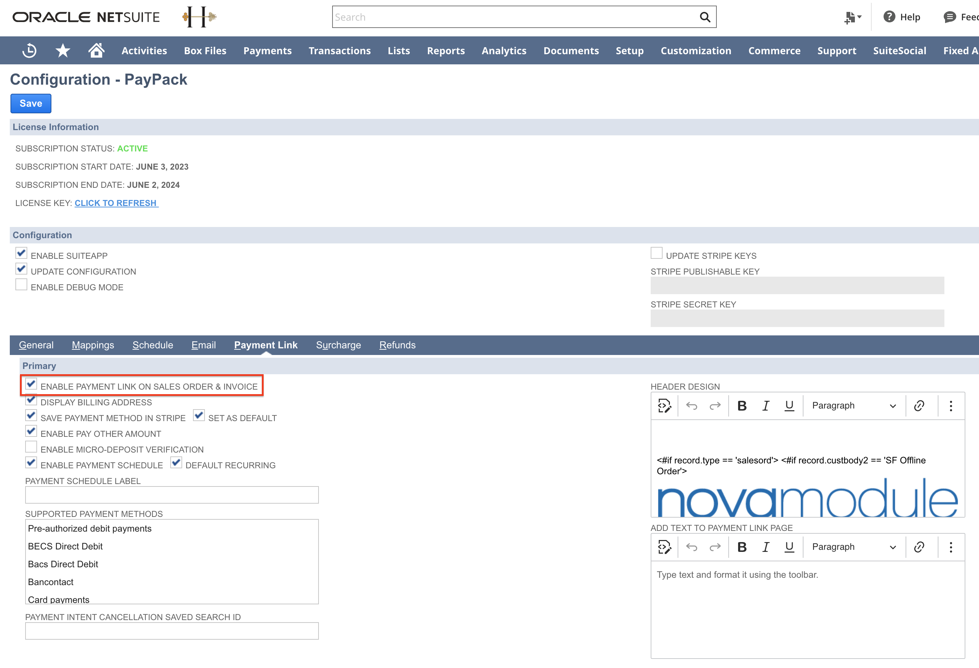Toggle Default Recurring checkbox

pos(176,463)
